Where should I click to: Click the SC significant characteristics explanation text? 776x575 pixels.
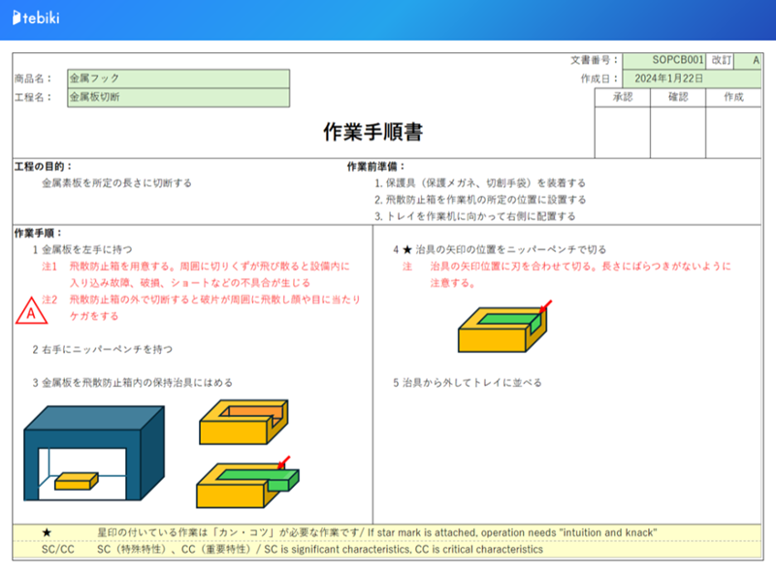[320, 549]
